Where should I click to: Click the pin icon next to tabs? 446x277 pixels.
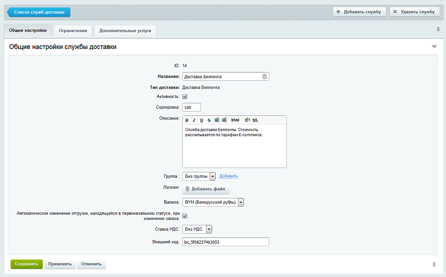(438, 30)
